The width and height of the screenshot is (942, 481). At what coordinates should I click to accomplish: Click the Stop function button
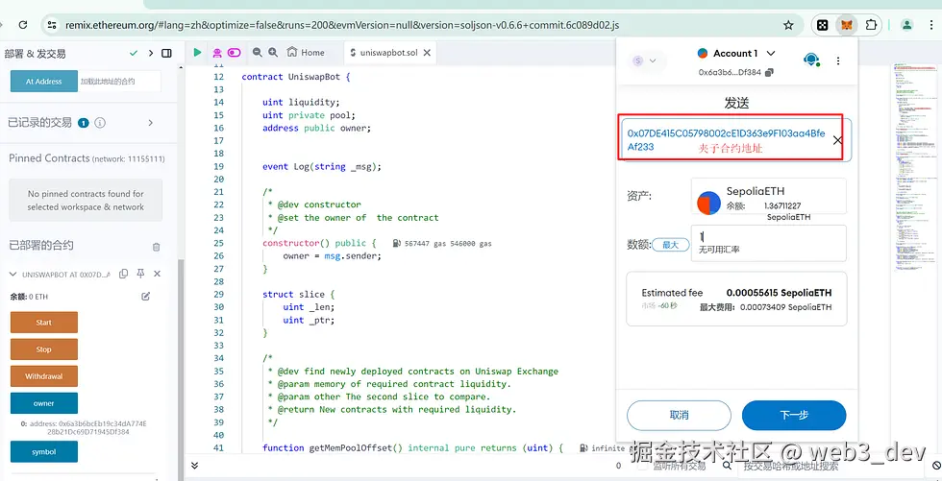(44, 349)
